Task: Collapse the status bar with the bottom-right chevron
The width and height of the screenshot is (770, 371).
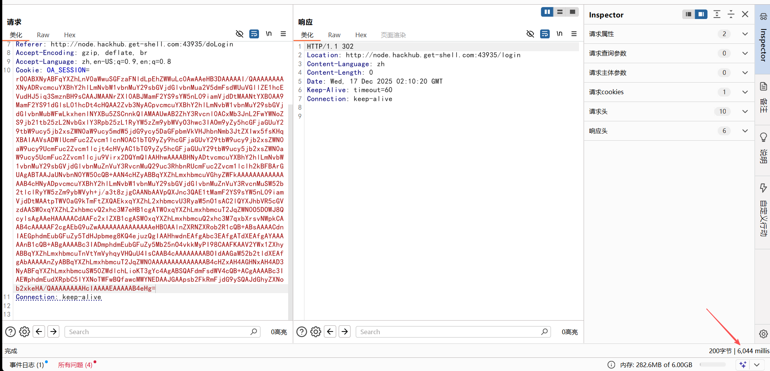Action: (756, 365)
